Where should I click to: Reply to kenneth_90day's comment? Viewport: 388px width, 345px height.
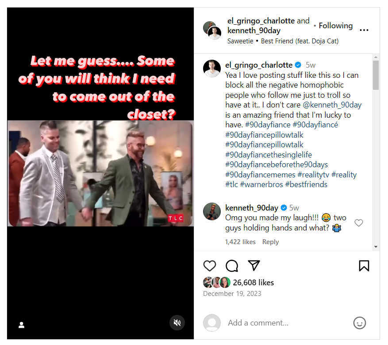pyautogui.click(x=270, y=242)
